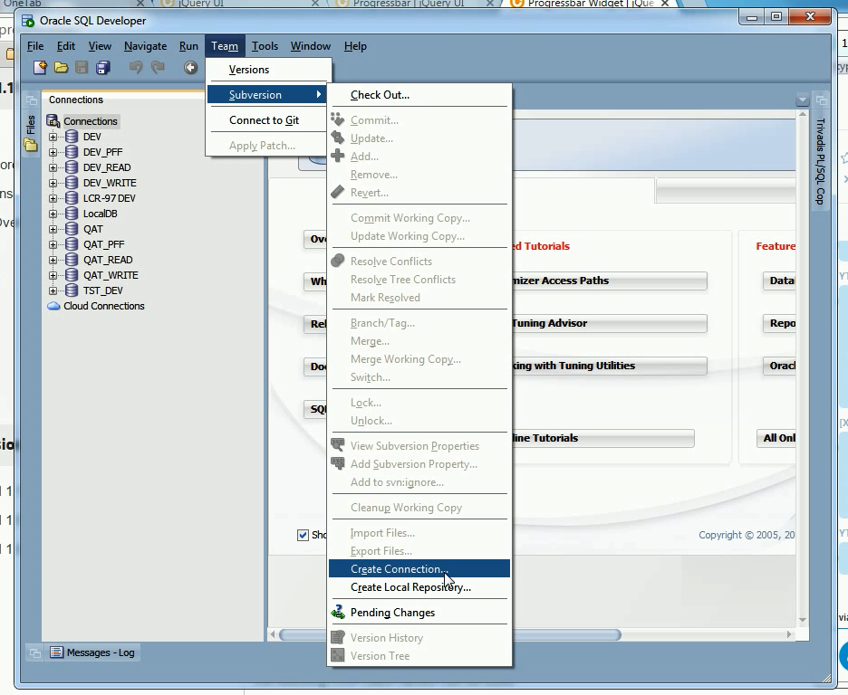Viewport: 848px width, 695px height.
Task: Click the Undo toolbar arrow
Action: click(x=136, y=68)
